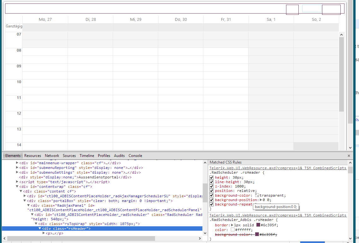Expand the border property shorthand arrow
The height and width of the screenshot is (243, 359).
pos(232,225)
